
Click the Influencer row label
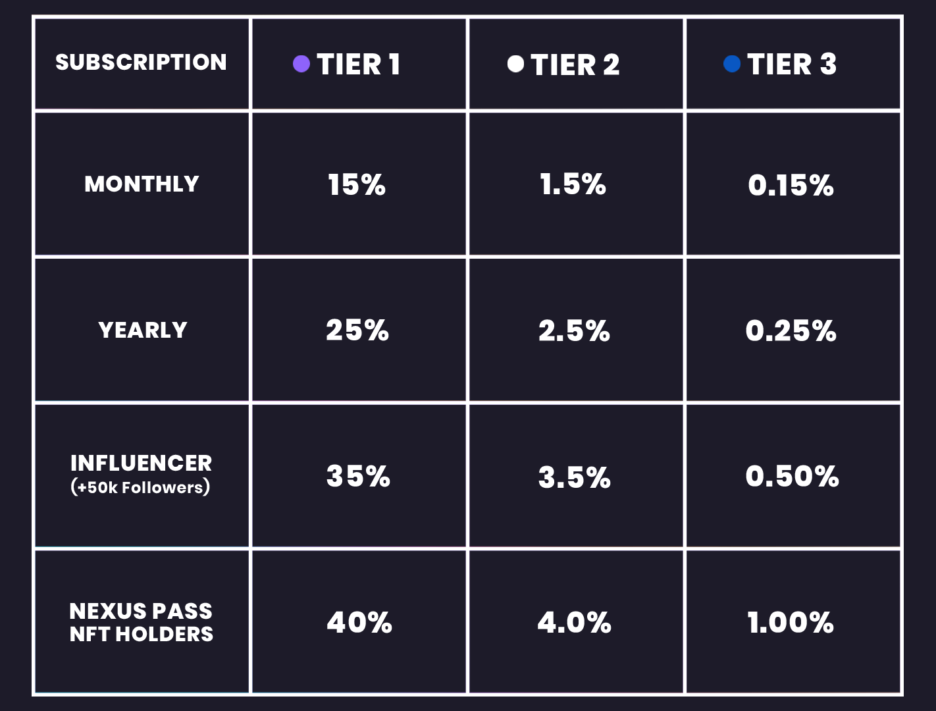[141, 474]
